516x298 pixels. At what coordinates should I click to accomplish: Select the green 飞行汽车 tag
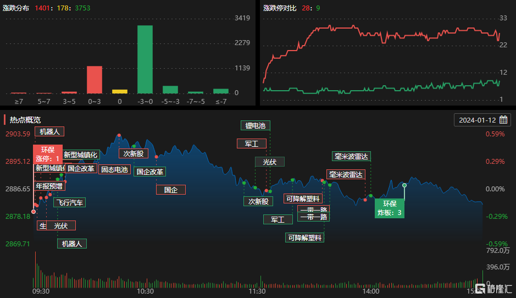tap(69, 202)
